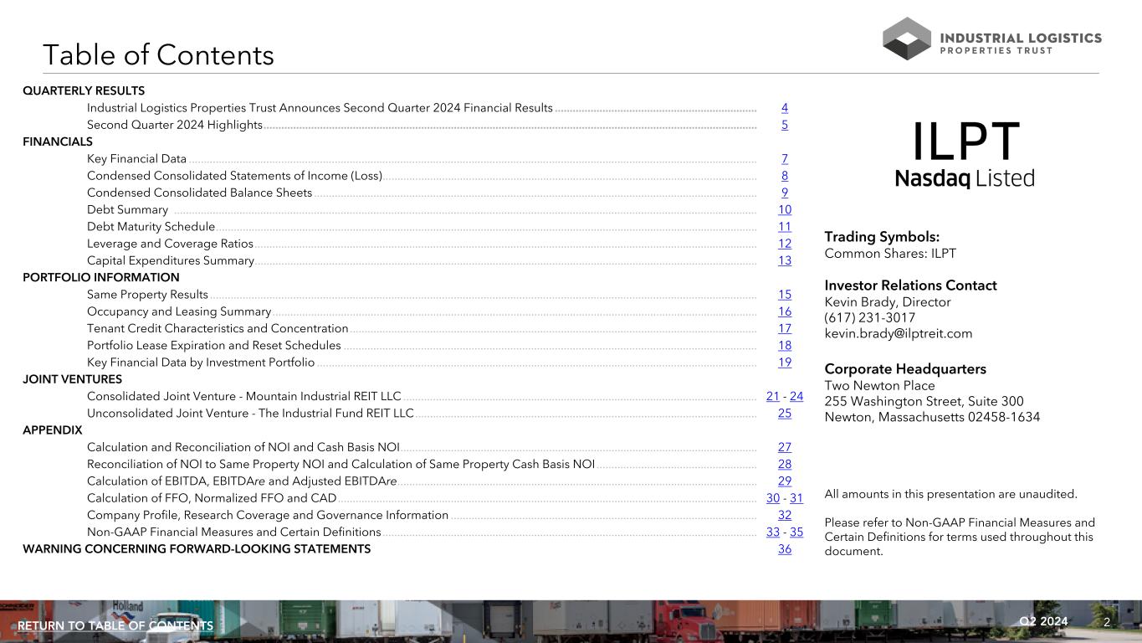Viewport: 1142px width, 643px height.
Task: Click page 21 for Mountain Industrial REIT
Action: pyautogui.click(x=772, y=397)
